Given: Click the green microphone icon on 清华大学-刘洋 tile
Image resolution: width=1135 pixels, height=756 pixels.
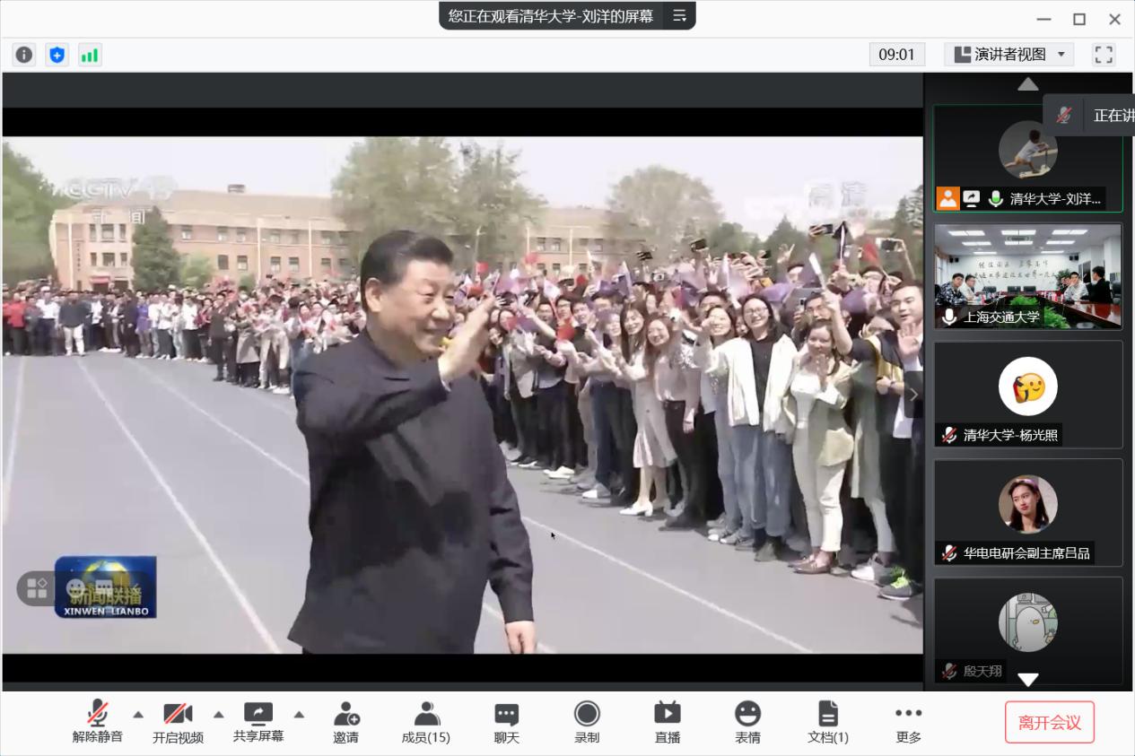Looking at the screenshot, I should (x=995, y=199).
